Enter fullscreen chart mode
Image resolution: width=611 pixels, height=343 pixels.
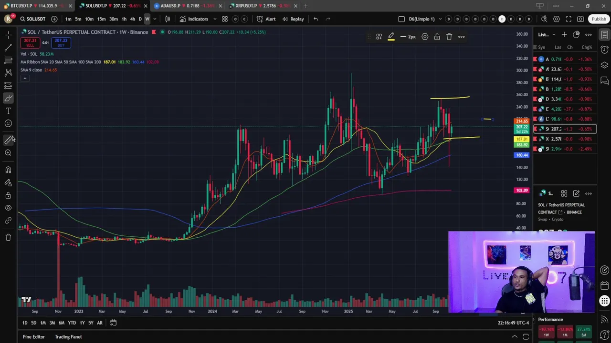pyautogui.click(x=569, y=19)
